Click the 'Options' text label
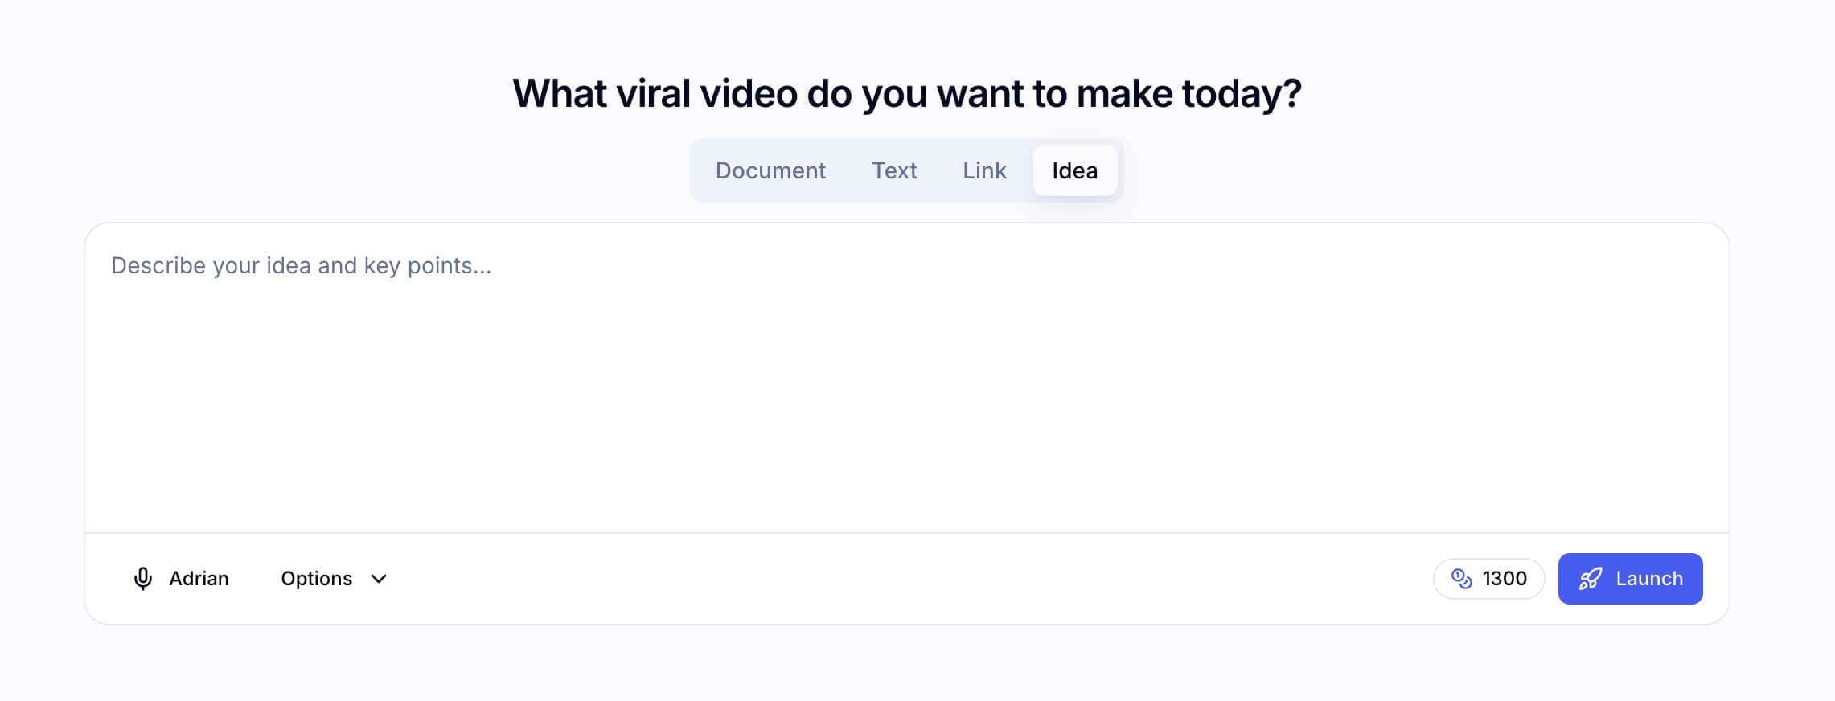 point(316,579)
